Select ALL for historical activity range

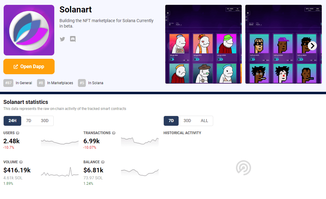pos(204,121)
